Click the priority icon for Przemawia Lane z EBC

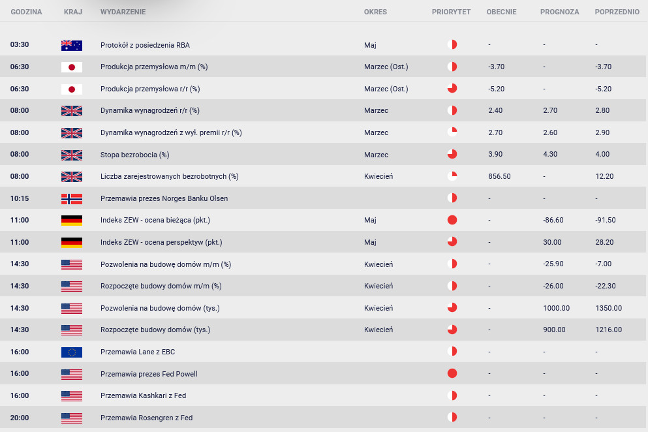[x=452, y=351]
